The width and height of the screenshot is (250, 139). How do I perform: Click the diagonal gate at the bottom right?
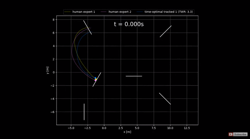point(165,99)
